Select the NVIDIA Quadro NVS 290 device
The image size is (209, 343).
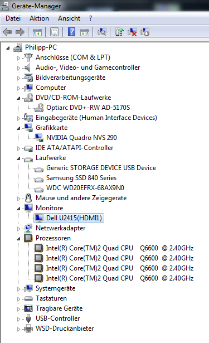(x=81, y=138)
